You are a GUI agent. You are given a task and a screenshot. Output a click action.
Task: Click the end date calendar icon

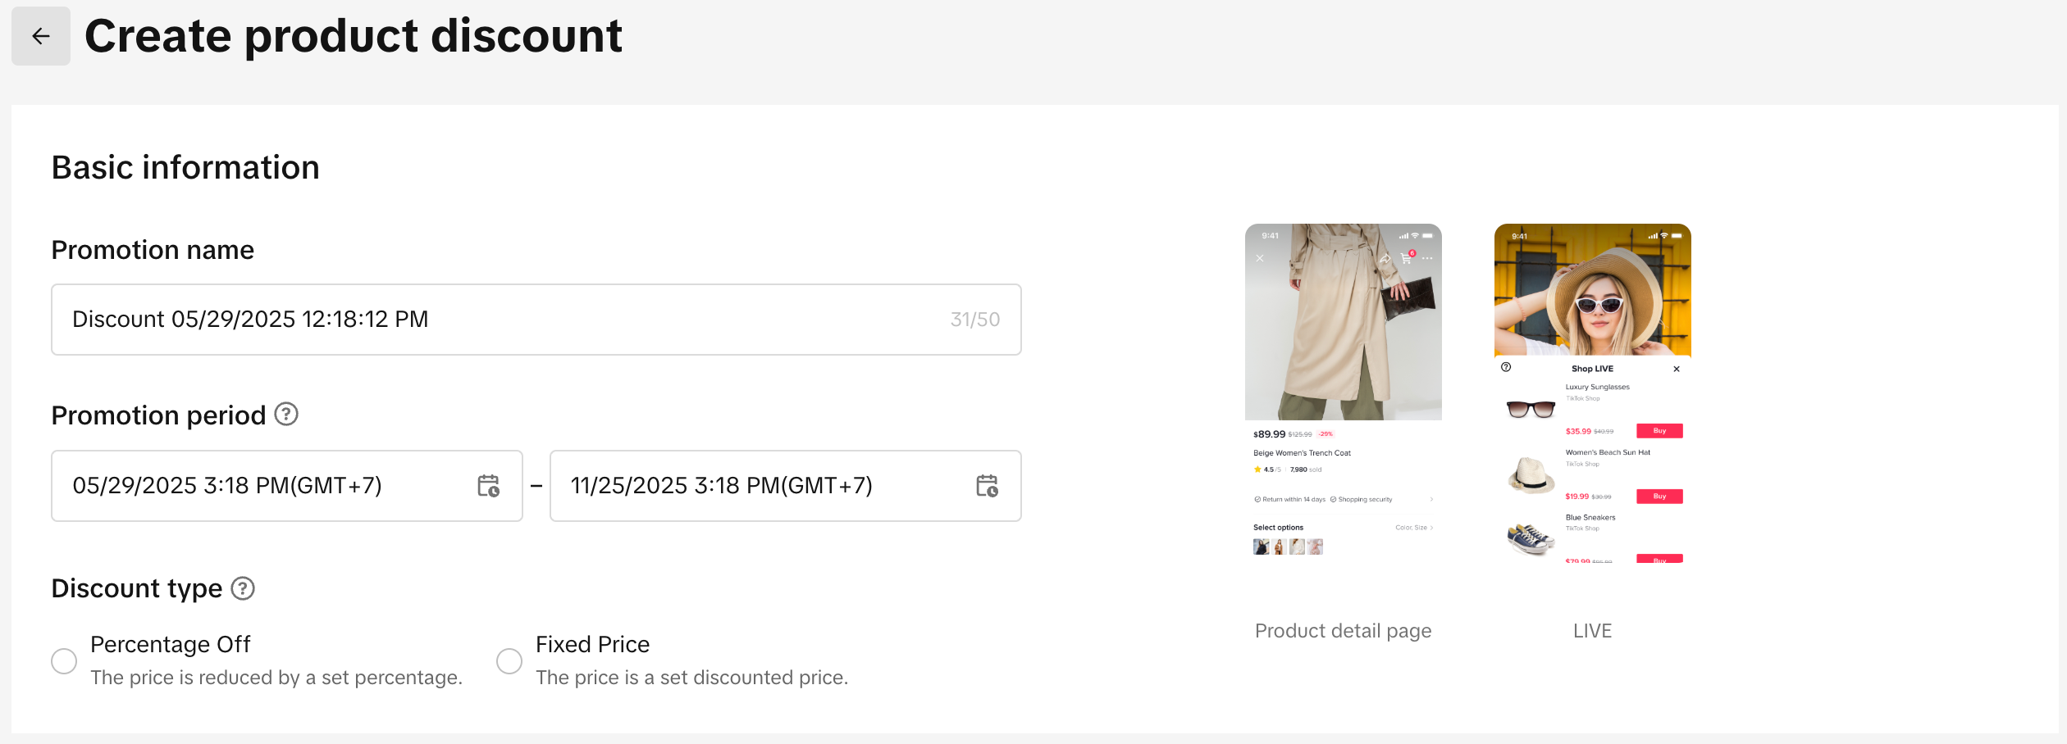987,486
